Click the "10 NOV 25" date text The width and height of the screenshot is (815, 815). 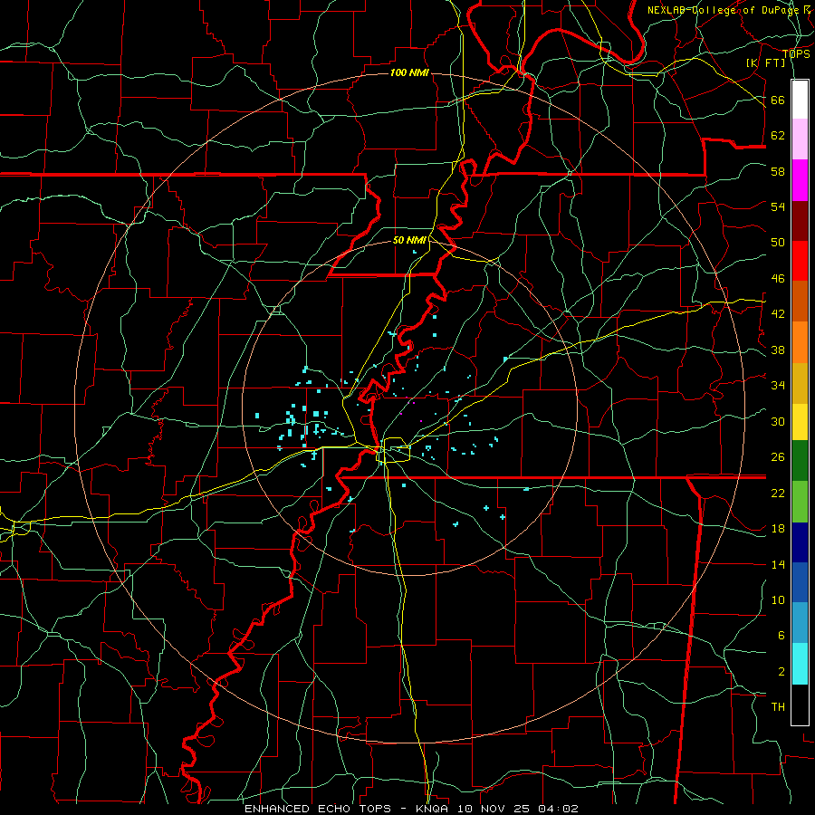pyautogui.click(x=493, y=809)
